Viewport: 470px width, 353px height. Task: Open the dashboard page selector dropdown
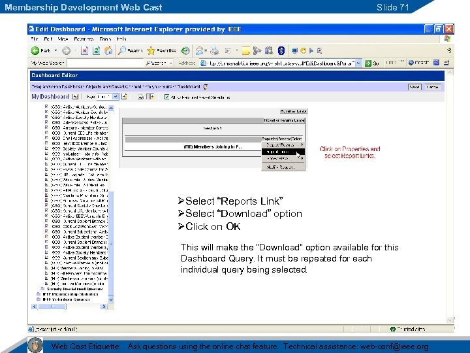(x=116, y=97)
